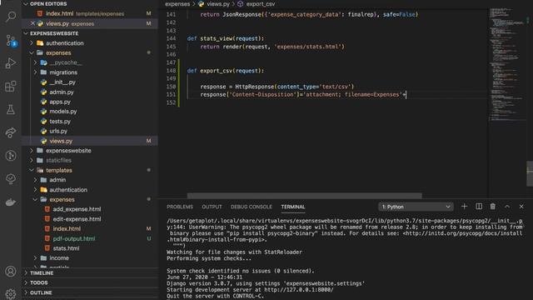Open admin.py file

click(x=61, y=92)
